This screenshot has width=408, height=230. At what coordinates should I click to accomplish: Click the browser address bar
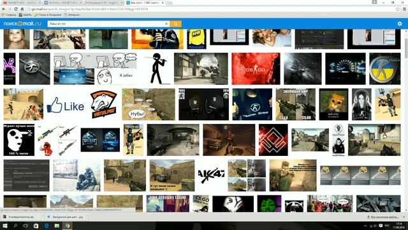[211, 9]
